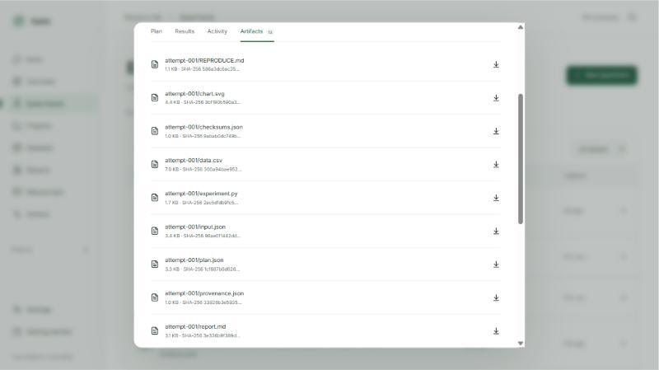Screen dimensions: 659x370
Task: Download attempt-001/provenance.json artifact
Action: pos(496,297)
